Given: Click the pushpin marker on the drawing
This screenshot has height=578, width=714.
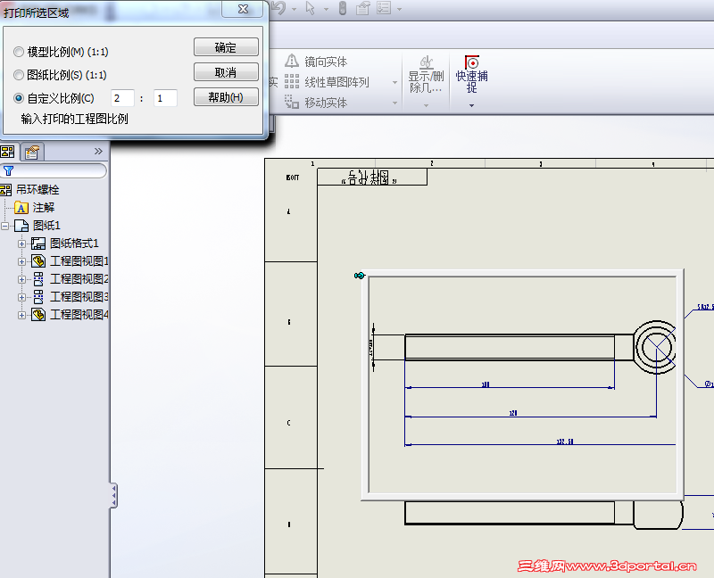Looking at the screenshot, I should tap(360, 276).
